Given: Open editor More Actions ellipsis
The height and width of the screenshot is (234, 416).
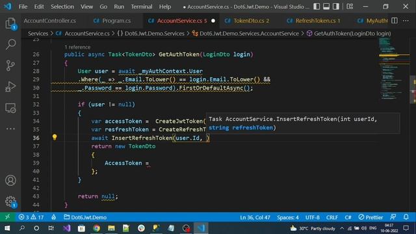Looking at the screenshot, I should click(406, 21).
